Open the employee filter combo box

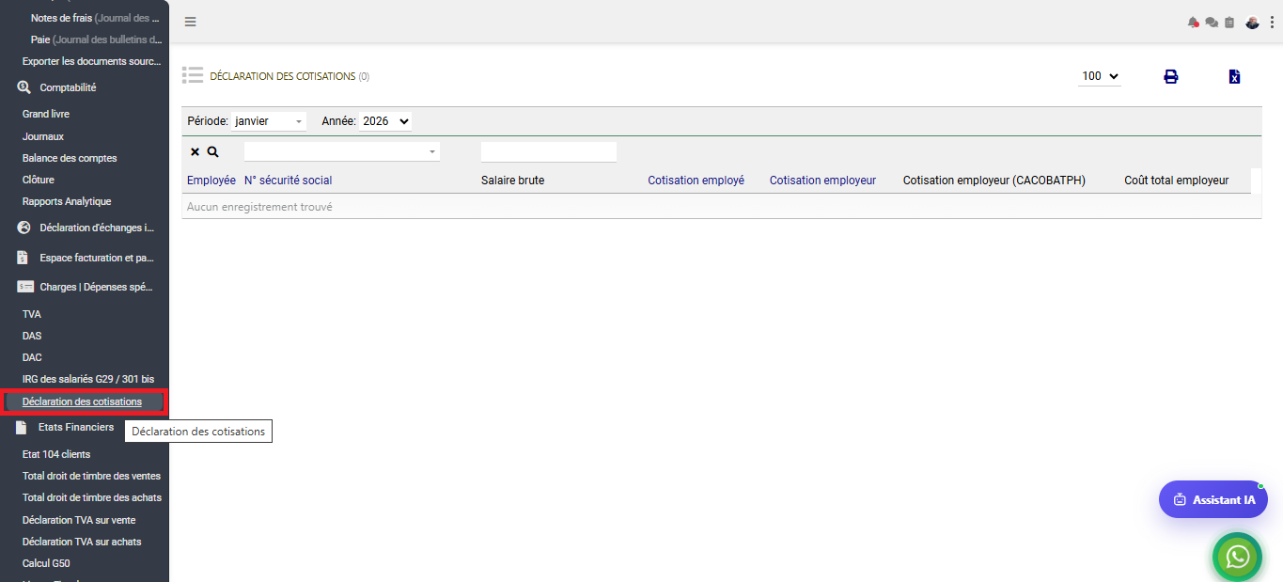(342, 151)
